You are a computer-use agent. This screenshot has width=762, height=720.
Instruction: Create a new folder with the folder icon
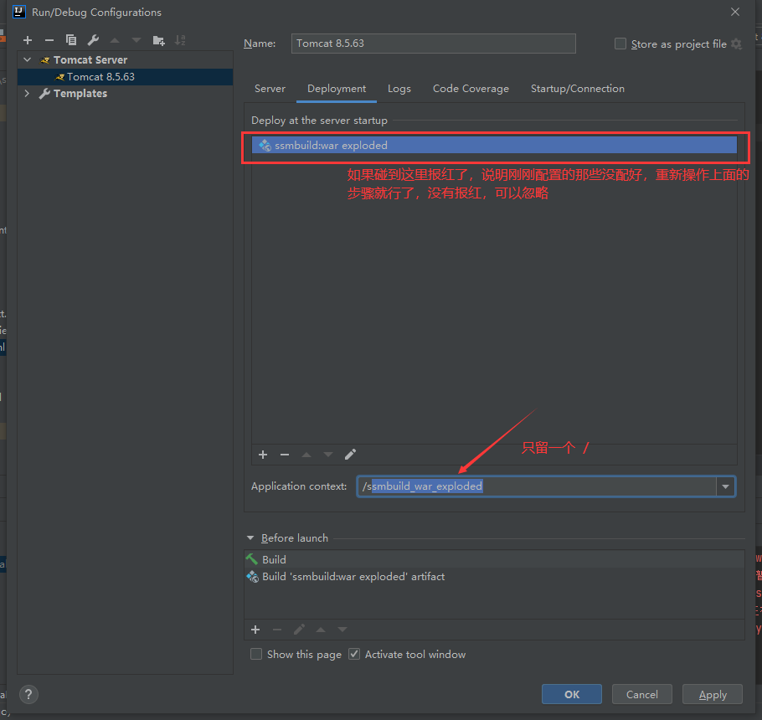tap(158, 39)
